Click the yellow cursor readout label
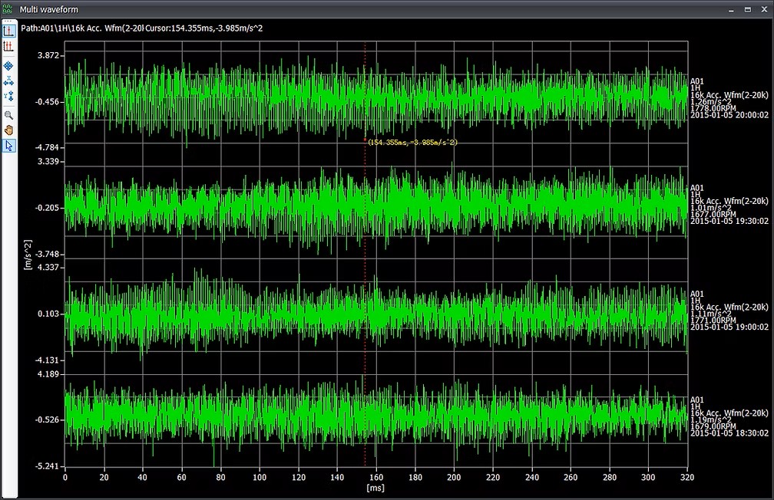774x500 pixels. [412, 142]
